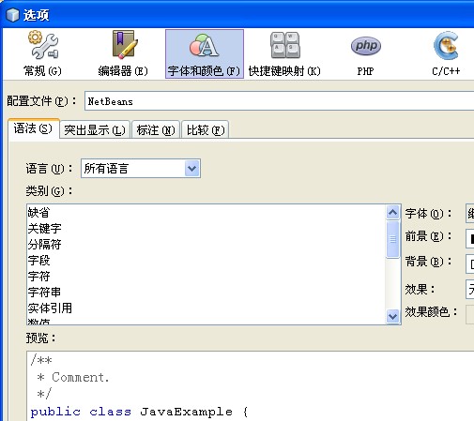The image size is (474, 421).
Task: Click the 配置文件 NetBeans profile combo box
Action: [279, 101]
